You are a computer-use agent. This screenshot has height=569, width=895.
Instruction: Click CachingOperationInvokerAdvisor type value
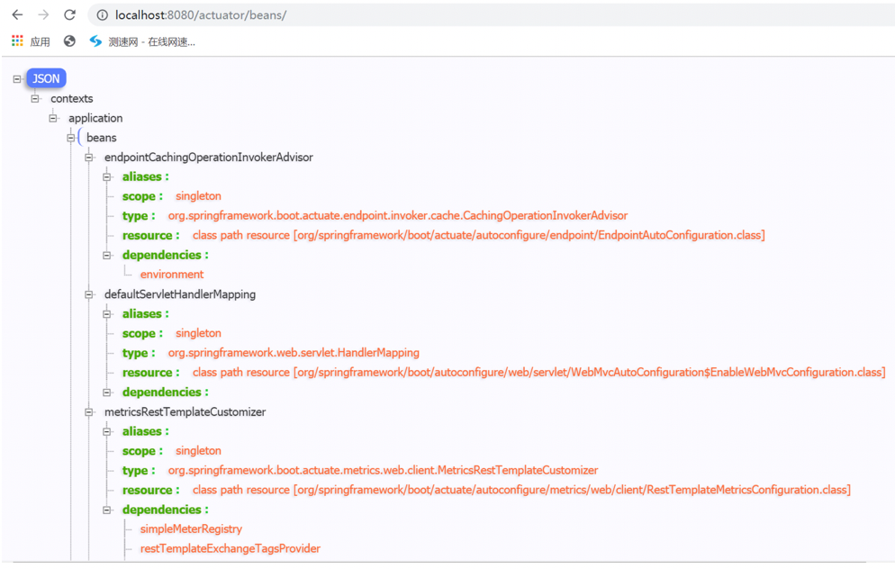click(398, 216)
